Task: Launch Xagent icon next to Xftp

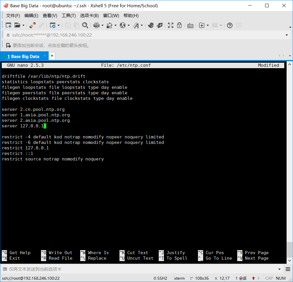Action: pos(160,25)
